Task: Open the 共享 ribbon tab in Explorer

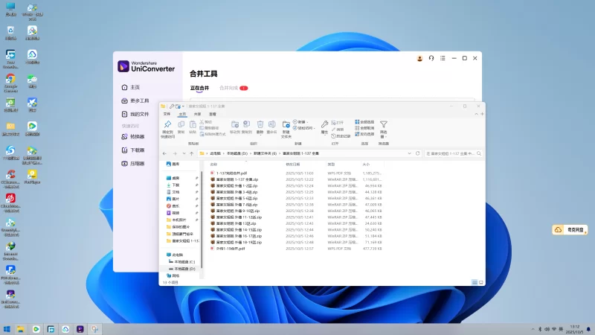Action: coord(198,114)
